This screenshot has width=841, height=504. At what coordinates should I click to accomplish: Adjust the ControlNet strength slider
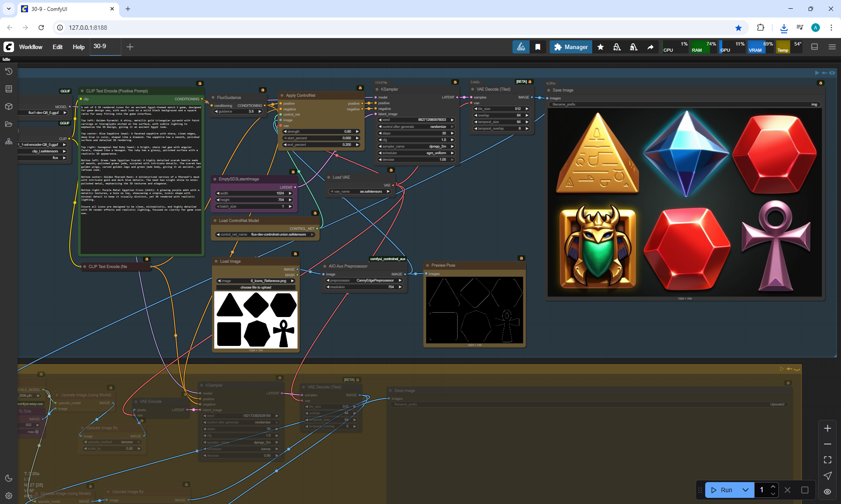click(x=321, y=131)
